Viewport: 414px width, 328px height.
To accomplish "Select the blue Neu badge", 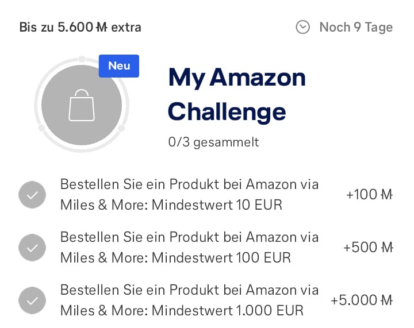I will click(119, 66).
